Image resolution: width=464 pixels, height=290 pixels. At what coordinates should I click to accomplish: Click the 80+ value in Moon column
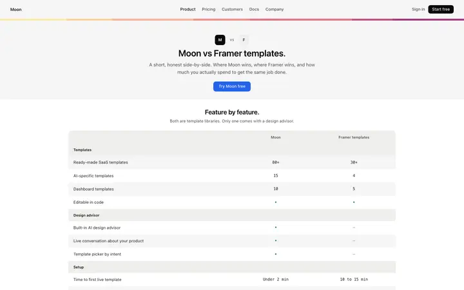pyautogui.click(x=276, y=162)
